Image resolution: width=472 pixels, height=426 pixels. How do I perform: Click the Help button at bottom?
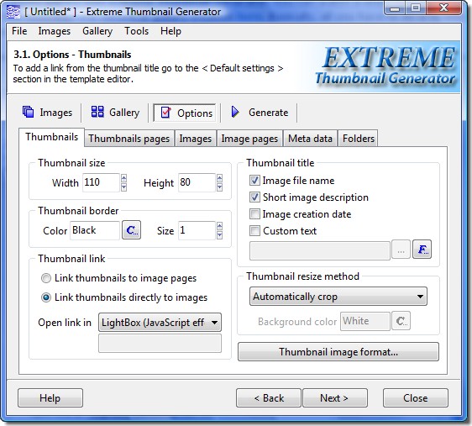click(x=50, y=398)
